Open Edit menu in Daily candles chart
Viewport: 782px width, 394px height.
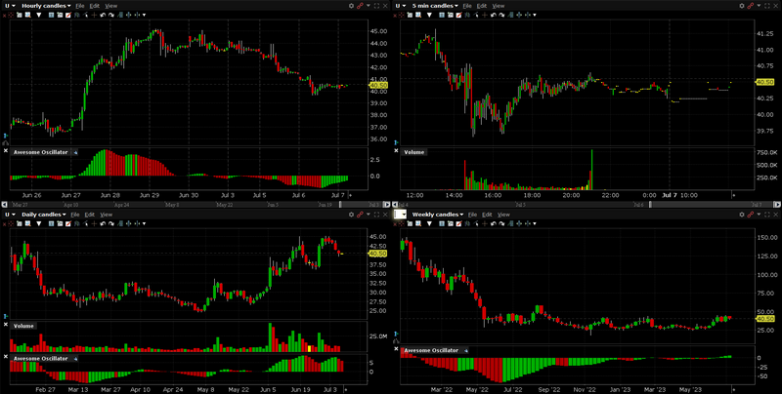point(92,213)
